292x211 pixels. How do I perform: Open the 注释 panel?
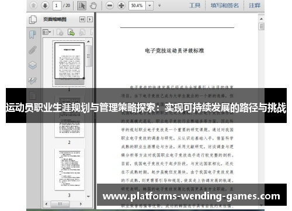coord(255,5)
